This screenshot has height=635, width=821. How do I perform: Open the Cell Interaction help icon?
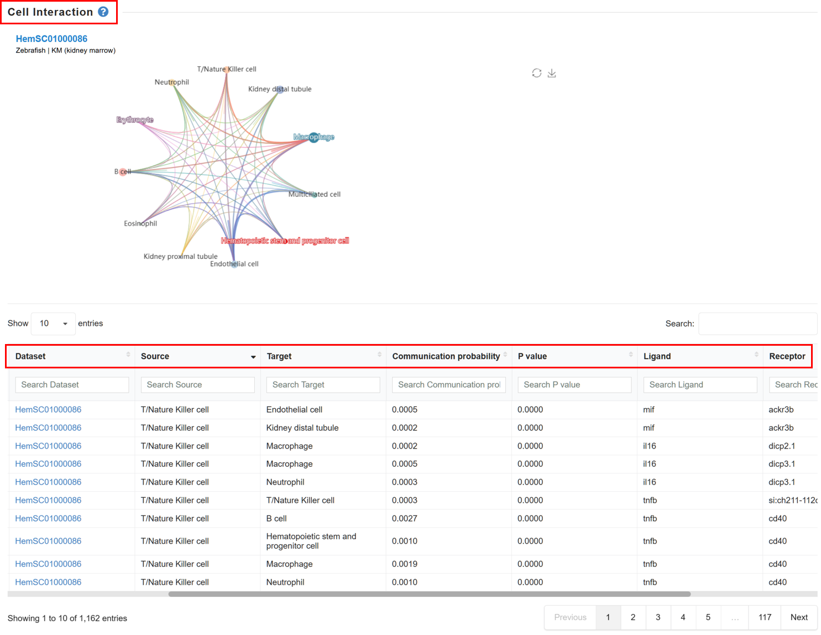(x=103, y=12)
